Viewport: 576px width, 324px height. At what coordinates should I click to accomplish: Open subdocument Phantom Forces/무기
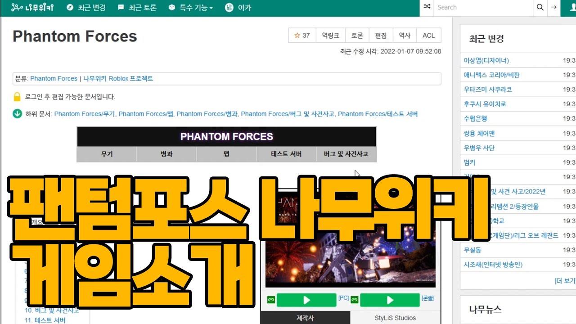pyautogui.click(x=85, y=114)
